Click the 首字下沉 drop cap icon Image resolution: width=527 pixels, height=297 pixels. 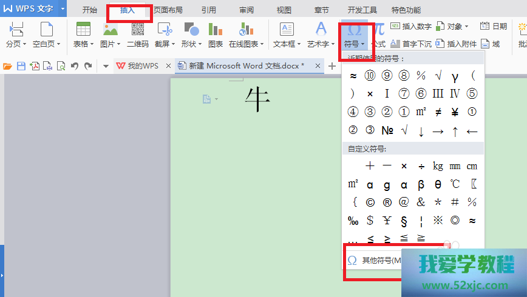[x=395, y=44]
